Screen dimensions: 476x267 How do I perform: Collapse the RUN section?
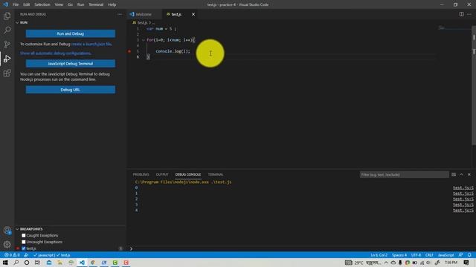coord(17,22)
